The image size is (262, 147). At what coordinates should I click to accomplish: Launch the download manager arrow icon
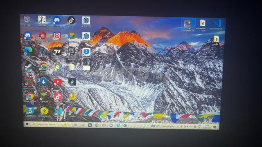click(x=43, y=82)
